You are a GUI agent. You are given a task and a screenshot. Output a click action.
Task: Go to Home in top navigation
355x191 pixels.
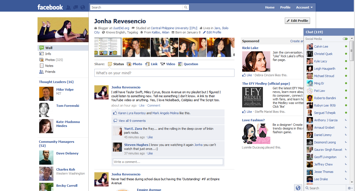point(270,7)
